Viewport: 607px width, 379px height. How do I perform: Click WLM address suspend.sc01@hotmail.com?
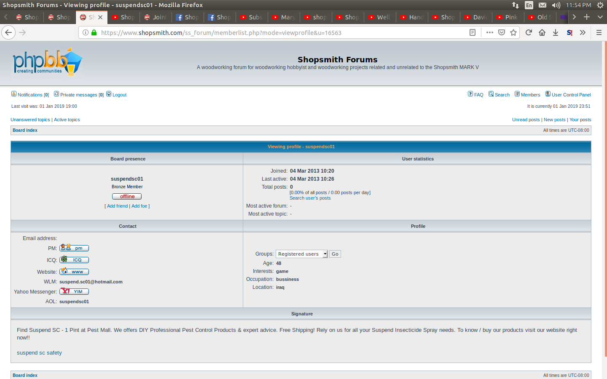(x=91, y=282)
